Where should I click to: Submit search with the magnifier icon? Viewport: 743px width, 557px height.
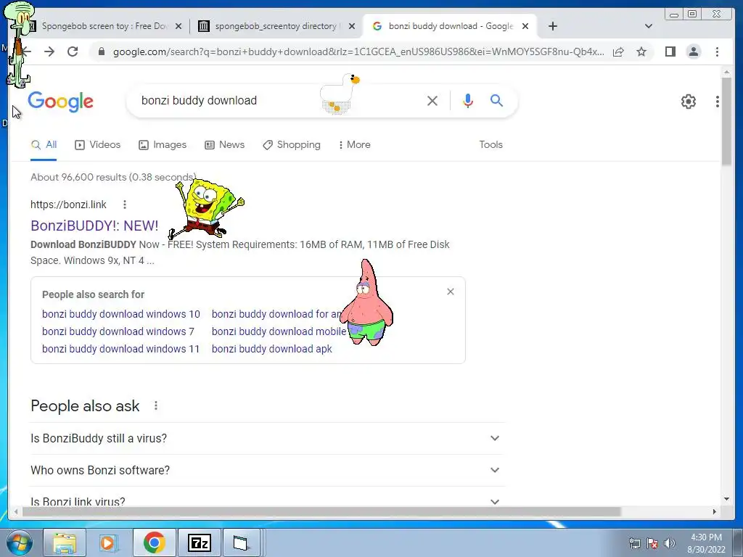(496, 100)
